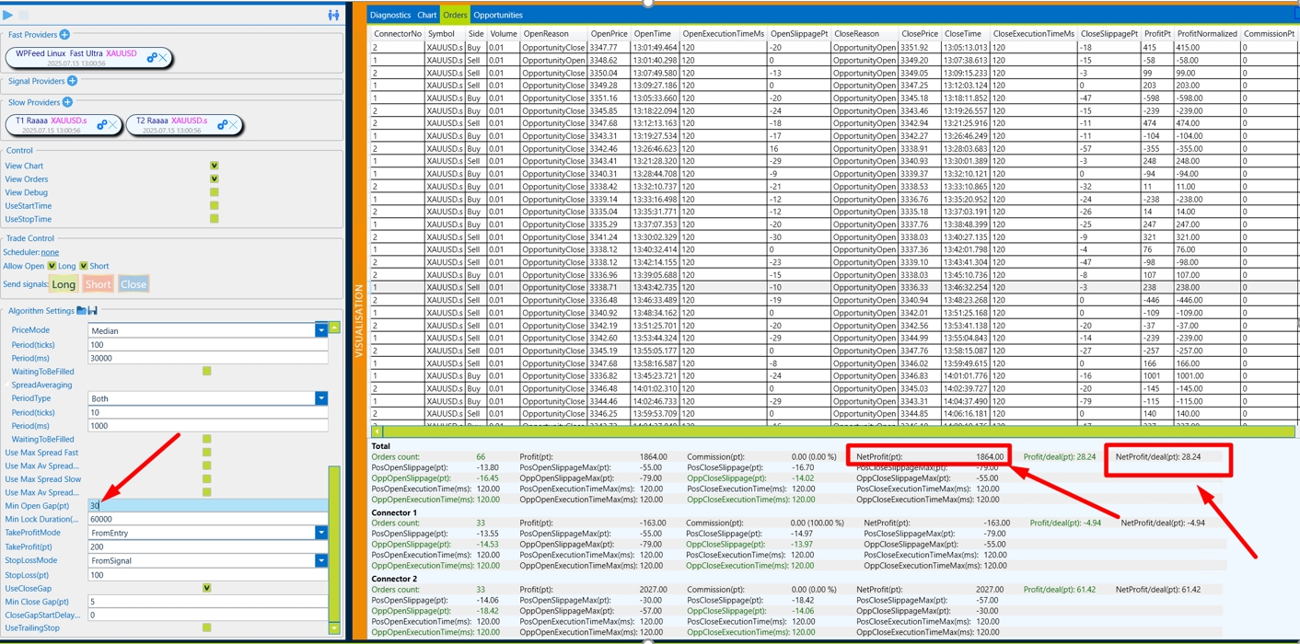The width and height of the screenshot is (1300, 644).
Task: Add a new Slow Provider
Action: 67,102
